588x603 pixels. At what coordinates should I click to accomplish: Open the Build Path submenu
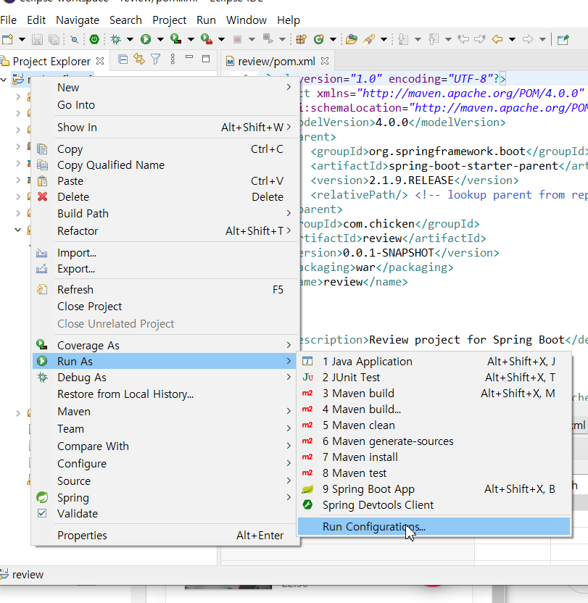tap(165, 213)
